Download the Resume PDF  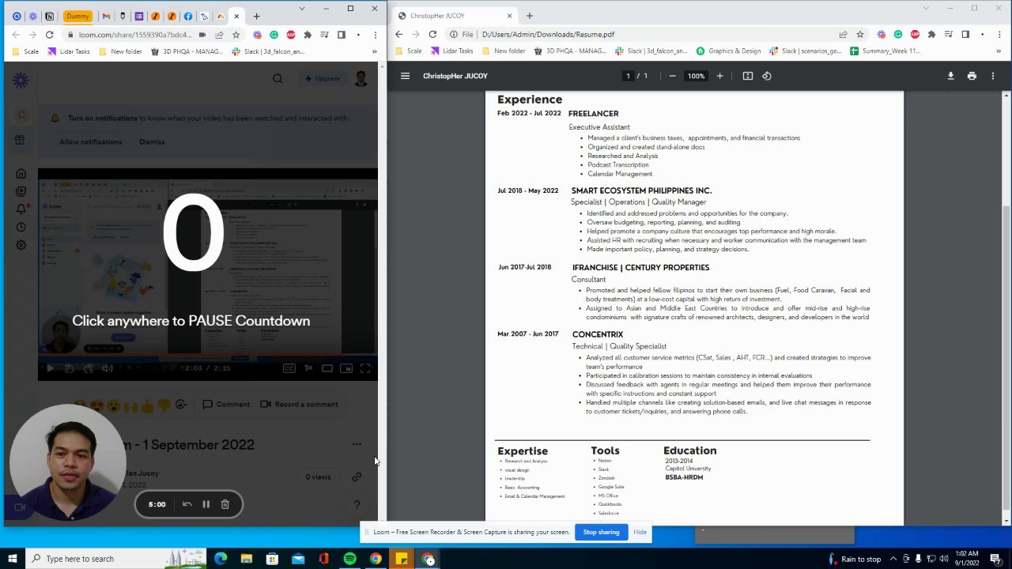950,76
